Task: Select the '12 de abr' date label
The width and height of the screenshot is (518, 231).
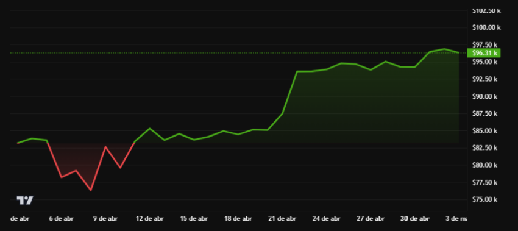Action: [x=150, y=218]
